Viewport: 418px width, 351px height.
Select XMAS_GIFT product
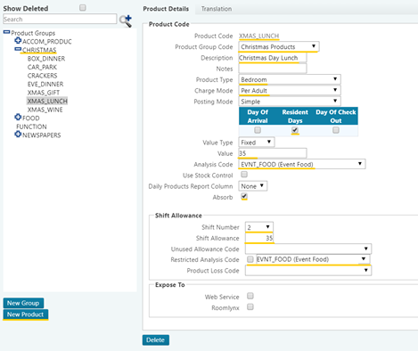tap(44, 93)
